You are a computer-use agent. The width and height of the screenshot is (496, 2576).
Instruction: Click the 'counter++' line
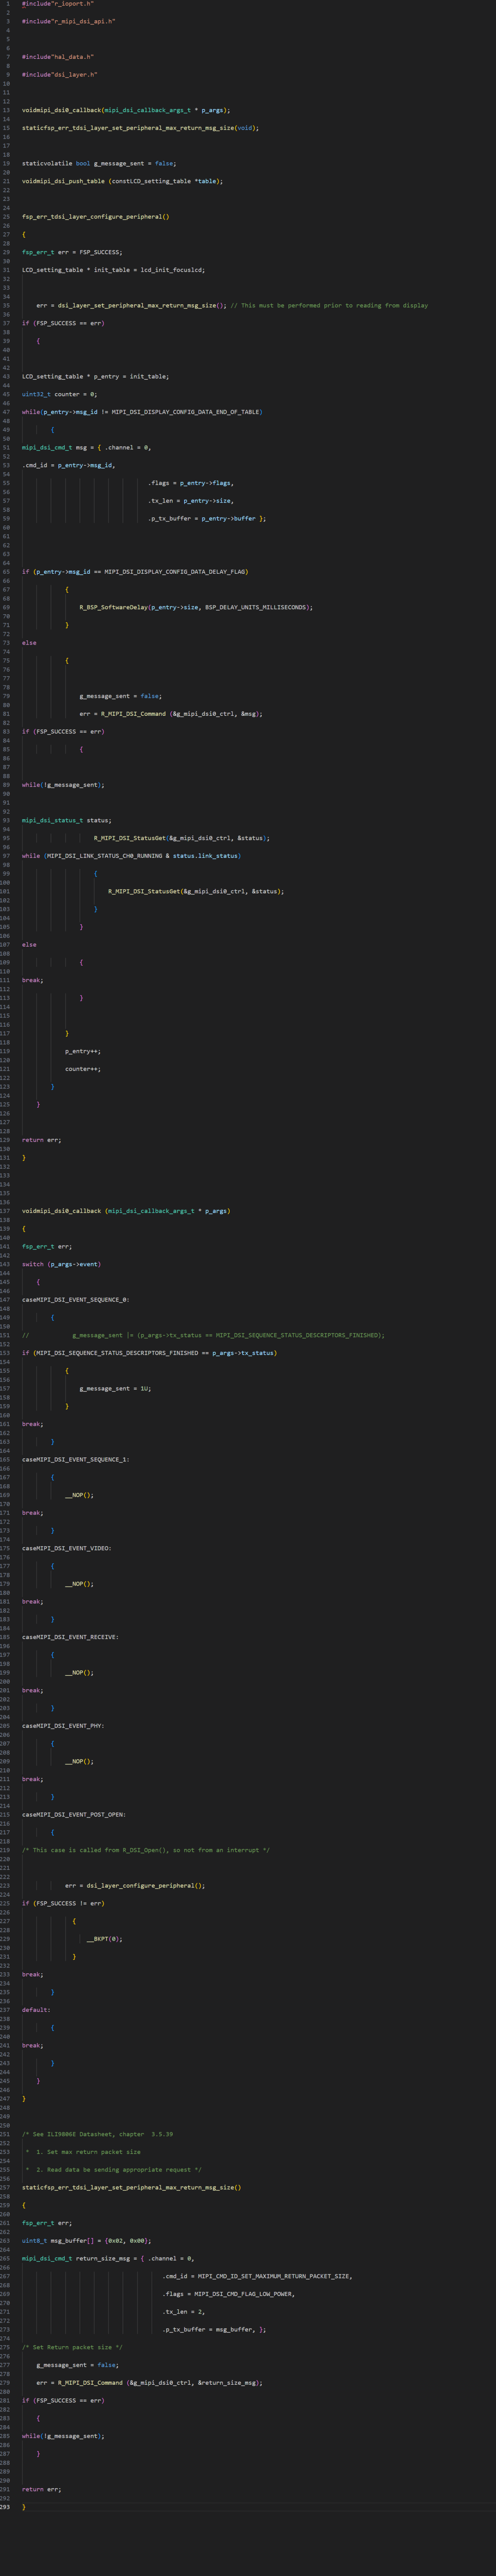pyautogui.click(x=83, y=1069)
